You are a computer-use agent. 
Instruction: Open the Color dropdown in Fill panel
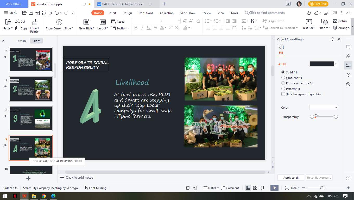tap(336, 108)
